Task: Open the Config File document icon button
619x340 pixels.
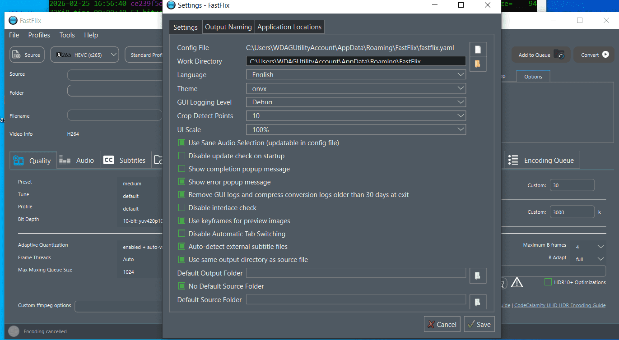Action: pos(478,49)
